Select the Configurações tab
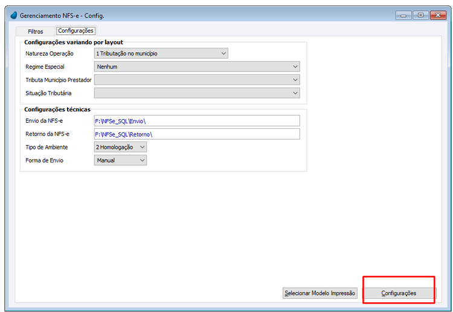This screenshot has width=453, height=312. point(75,31)
